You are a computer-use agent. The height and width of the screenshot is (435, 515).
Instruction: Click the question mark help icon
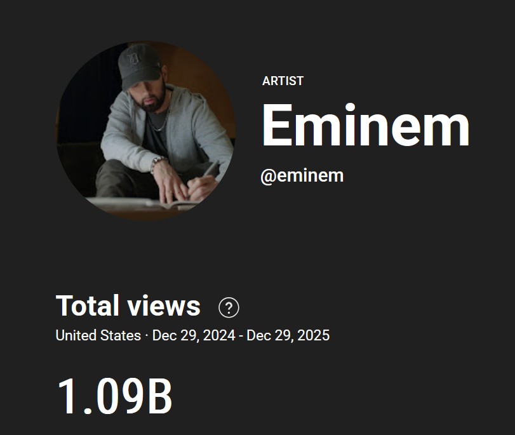[x=229, y=308]
